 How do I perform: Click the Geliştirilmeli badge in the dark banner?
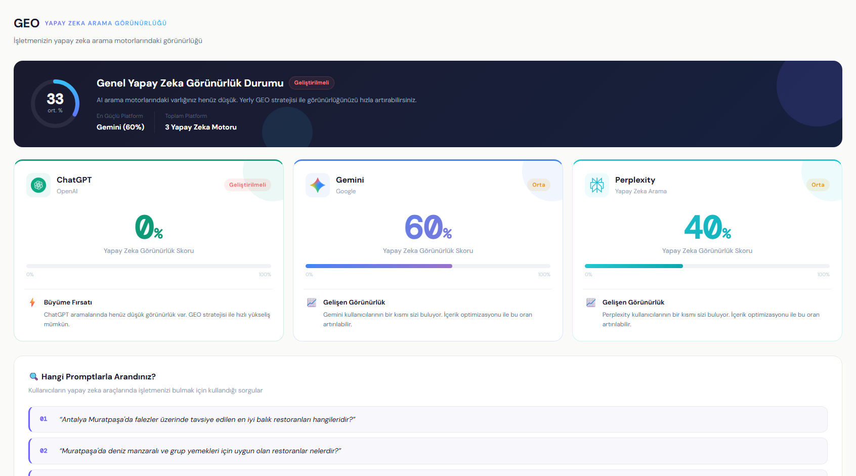tap(312, 83)
